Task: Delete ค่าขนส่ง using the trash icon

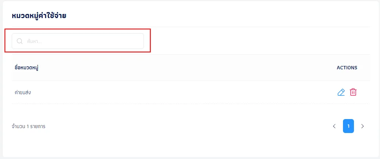Action: [353, 92]
